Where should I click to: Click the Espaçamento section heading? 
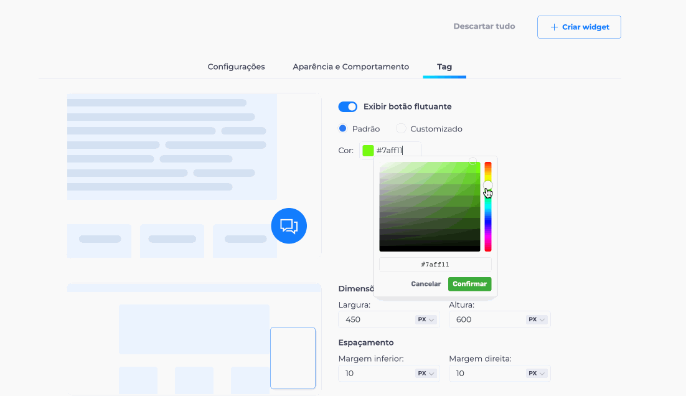click(366, 342)
